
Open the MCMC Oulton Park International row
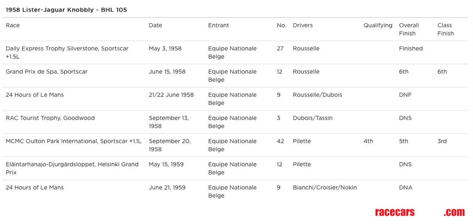pos(73,141)
